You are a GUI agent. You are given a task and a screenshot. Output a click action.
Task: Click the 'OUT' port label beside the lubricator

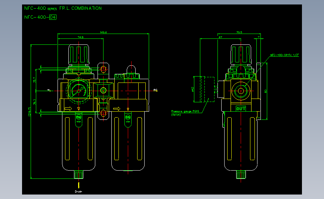click(x=155, y=90)
